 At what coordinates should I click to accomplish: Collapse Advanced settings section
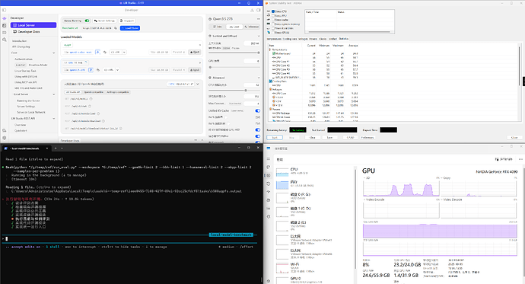[x=259, y=78]
